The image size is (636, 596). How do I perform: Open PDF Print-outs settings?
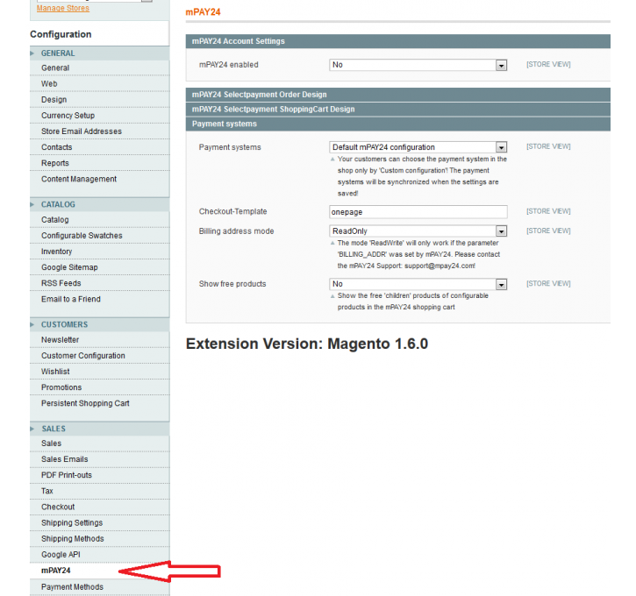tap(99, 475)
